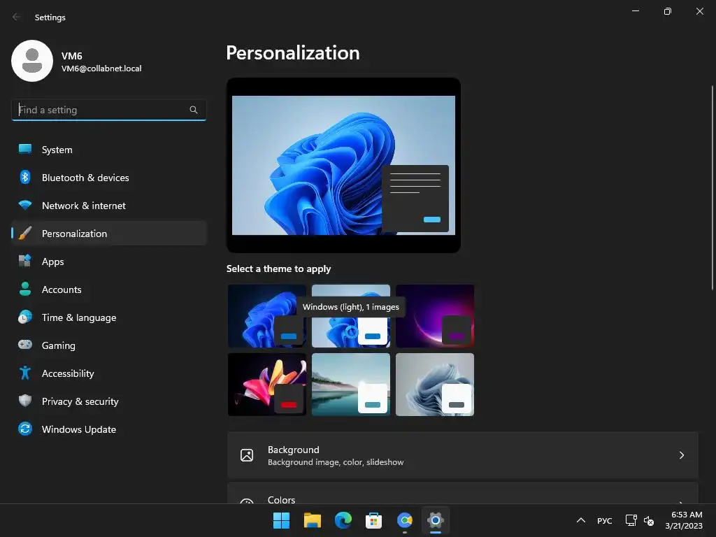Launch Microsoft Edge from taskbar

tap(343, 520)
